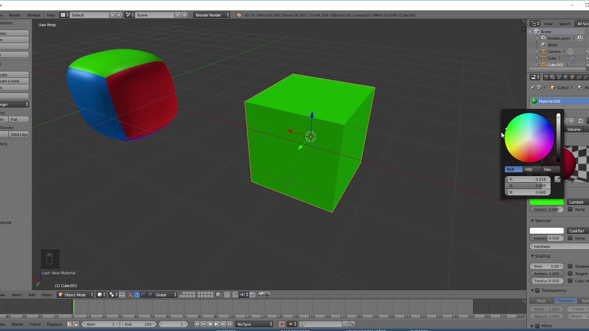Click the play animation forward icon
589x331 pixels.
pyautogui.click(x=216, y=324)
